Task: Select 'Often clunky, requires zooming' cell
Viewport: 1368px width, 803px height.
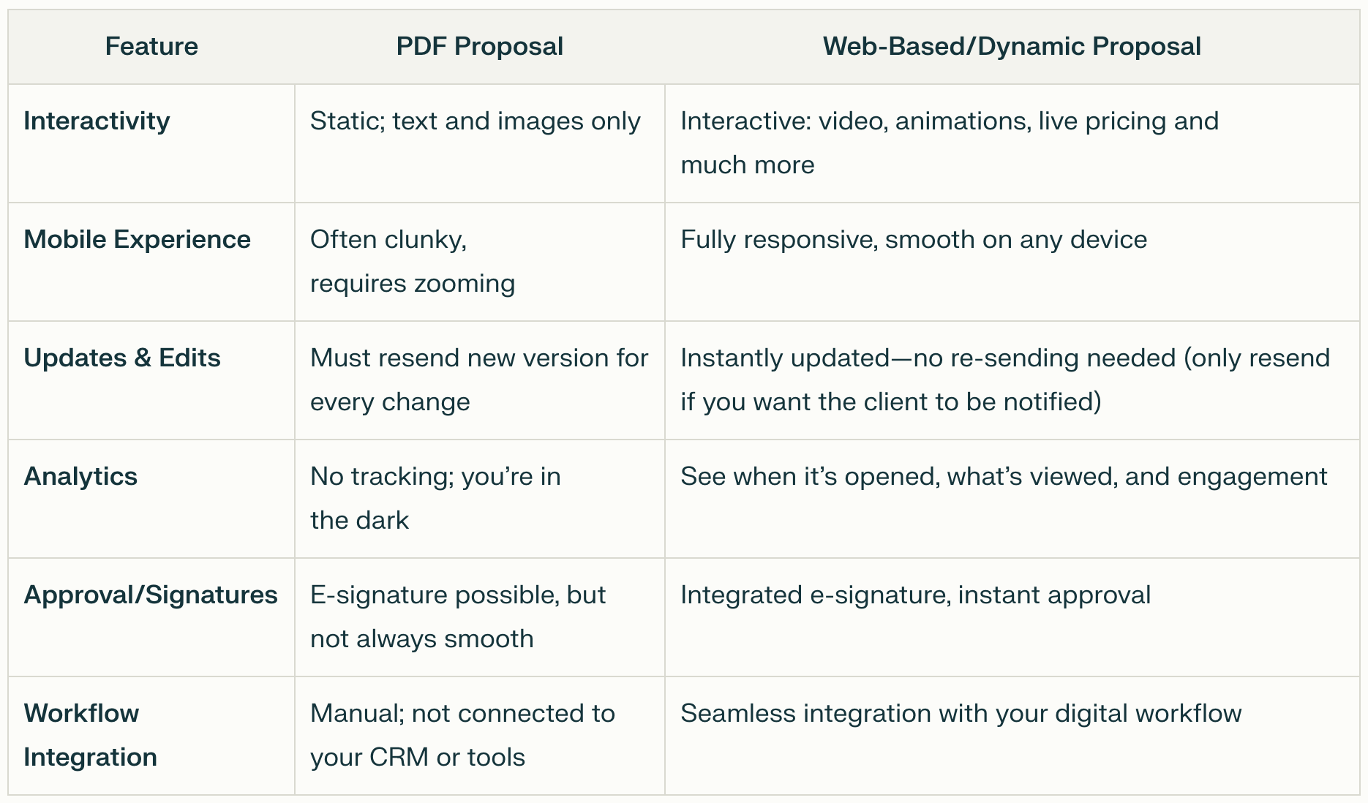Action: pos(412,261)
